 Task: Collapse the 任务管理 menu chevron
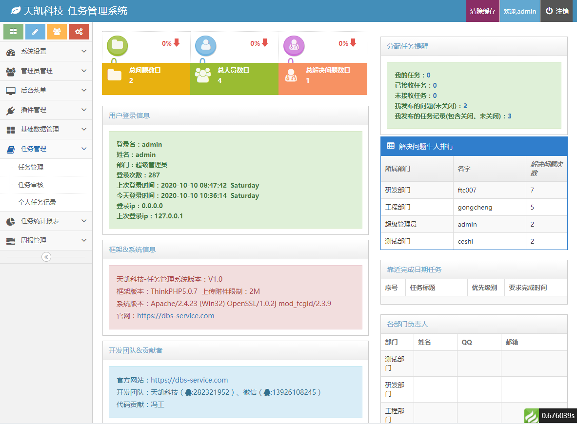84,149
